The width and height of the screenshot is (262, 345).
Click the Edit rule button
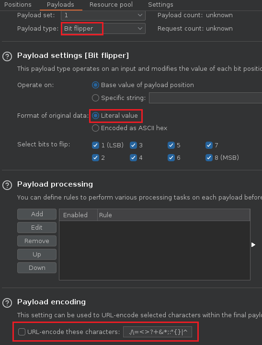(x=37, y=227)
